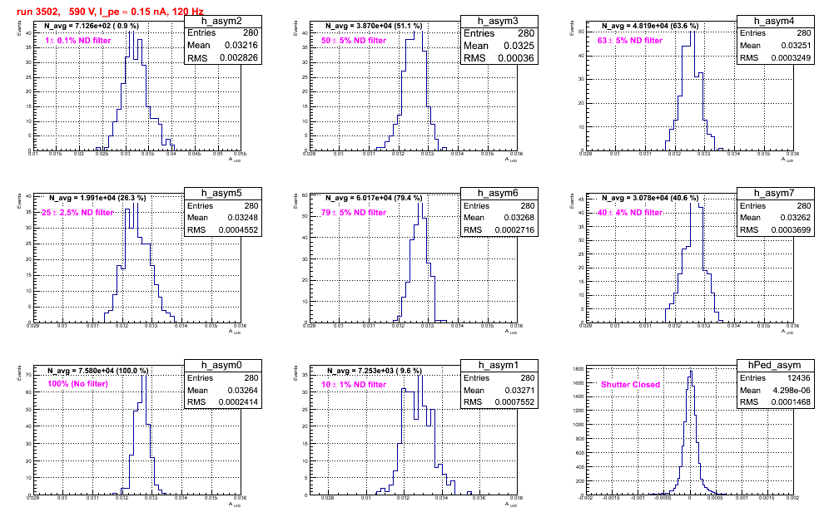Click RMS value 0.0001468 in hPed_asym
This screenshot has height=517, width=829.
(791, 401)
